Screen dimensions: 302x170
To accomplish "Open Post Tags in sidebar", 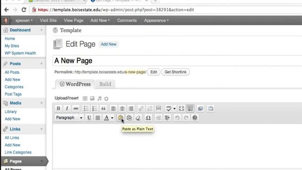I will (x=13, y=94).
